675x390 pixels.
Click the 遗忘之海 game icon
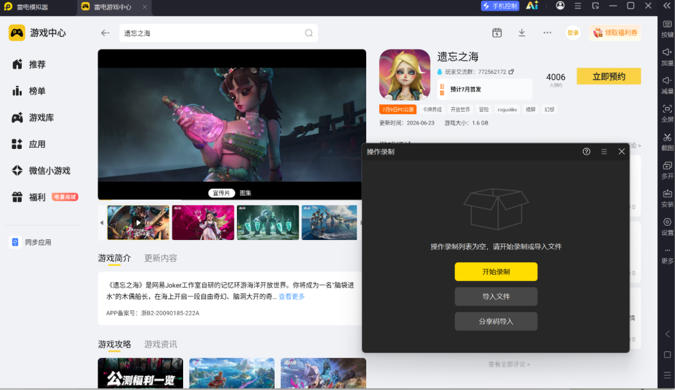405,74
